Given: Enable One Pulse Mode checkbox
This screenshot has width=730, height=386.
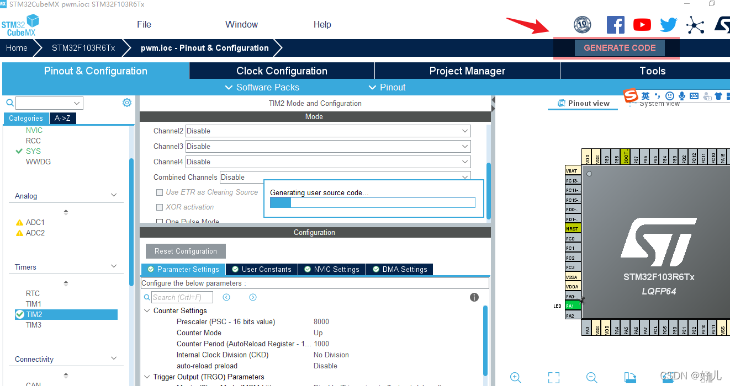Looking at the screenshot, I should tap(160, 222).
